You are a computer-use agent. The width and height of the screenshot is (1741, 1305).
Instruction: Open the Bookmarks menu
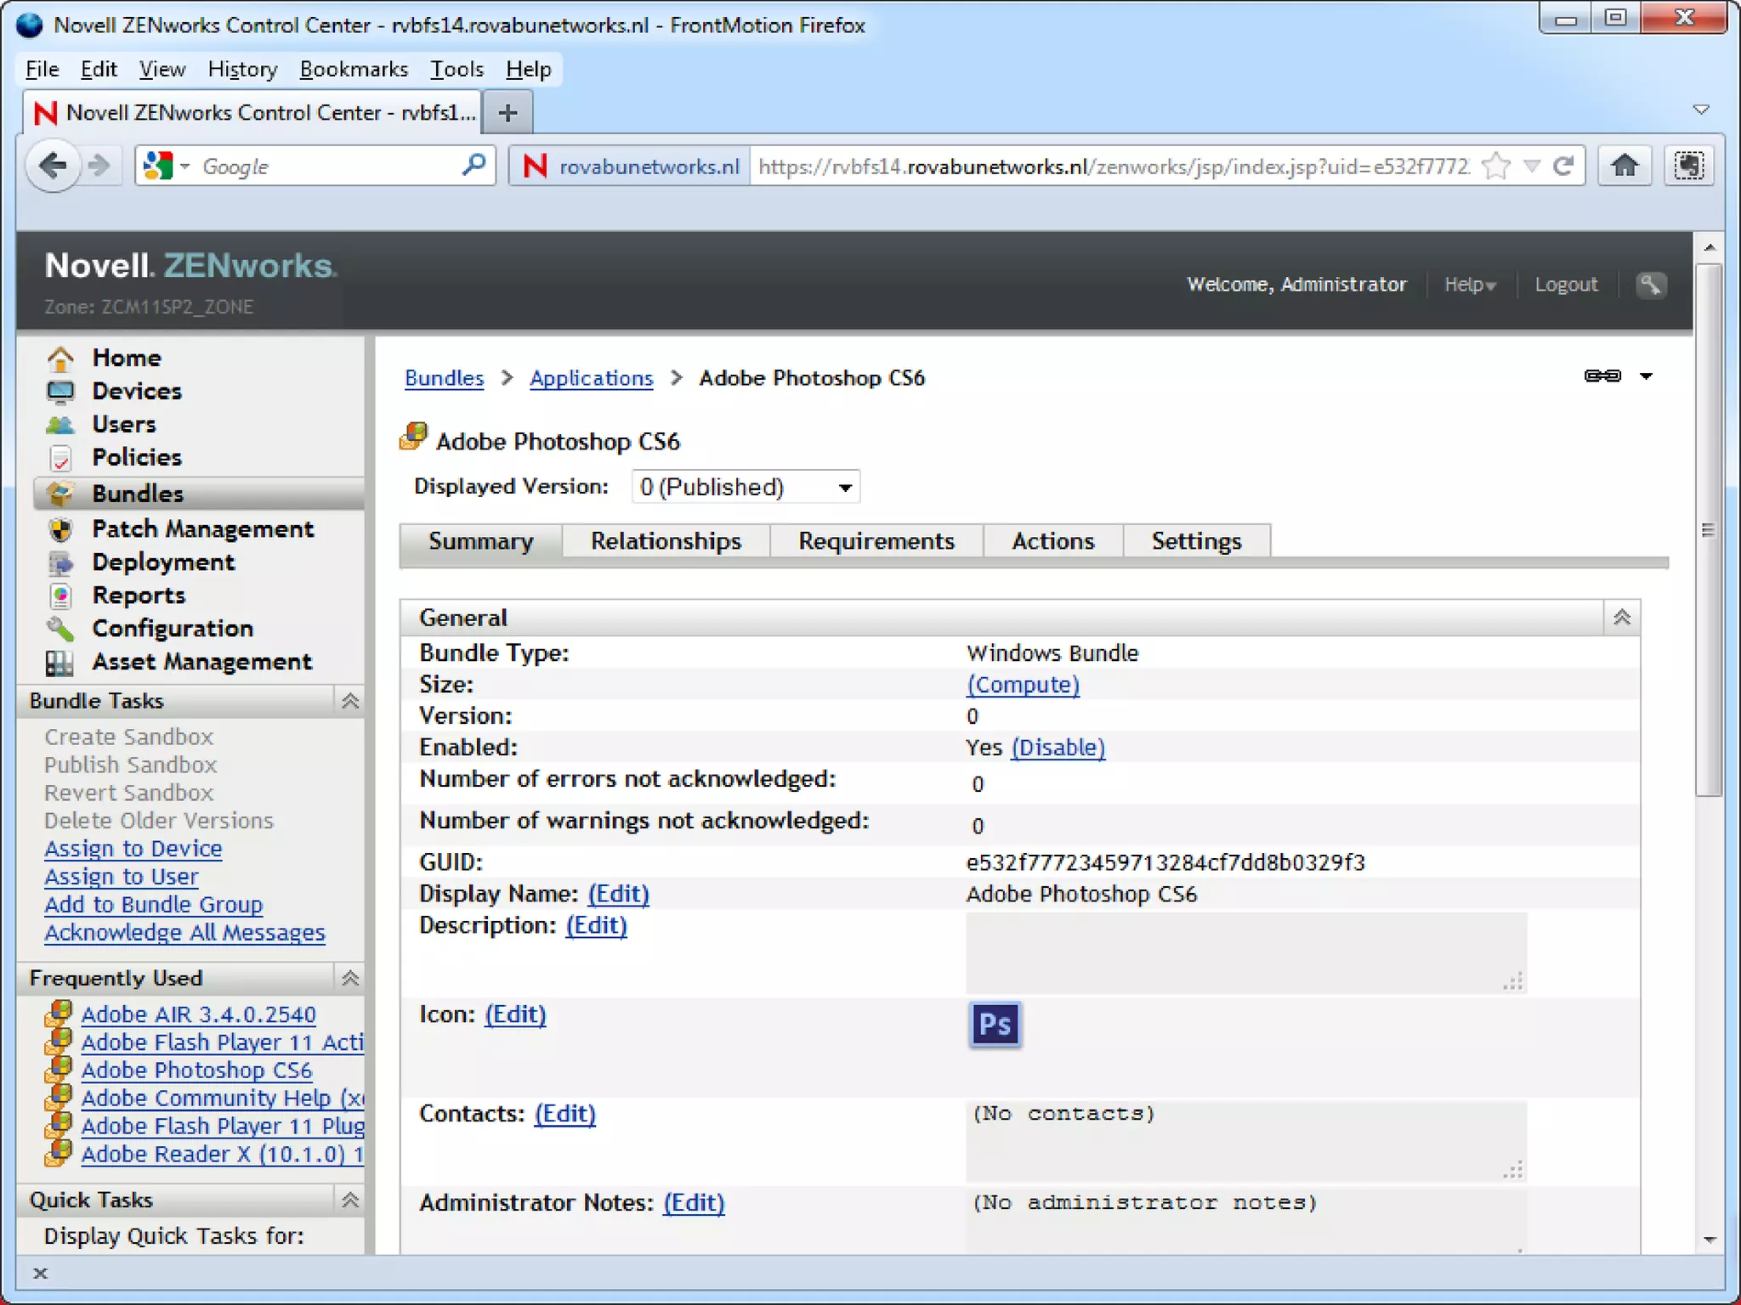click(x=354, y=70)
